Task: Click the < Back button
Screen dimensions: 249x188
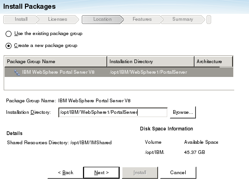Action: coord(66,172)
